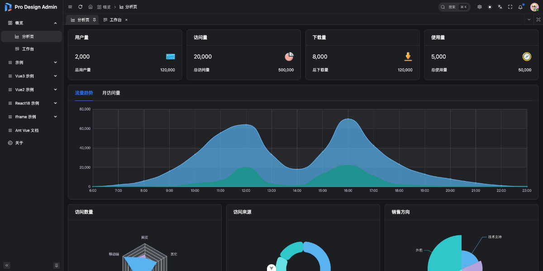
Task: Toggle the sidebar with the hamburger icon
Action: coord(70,7)
